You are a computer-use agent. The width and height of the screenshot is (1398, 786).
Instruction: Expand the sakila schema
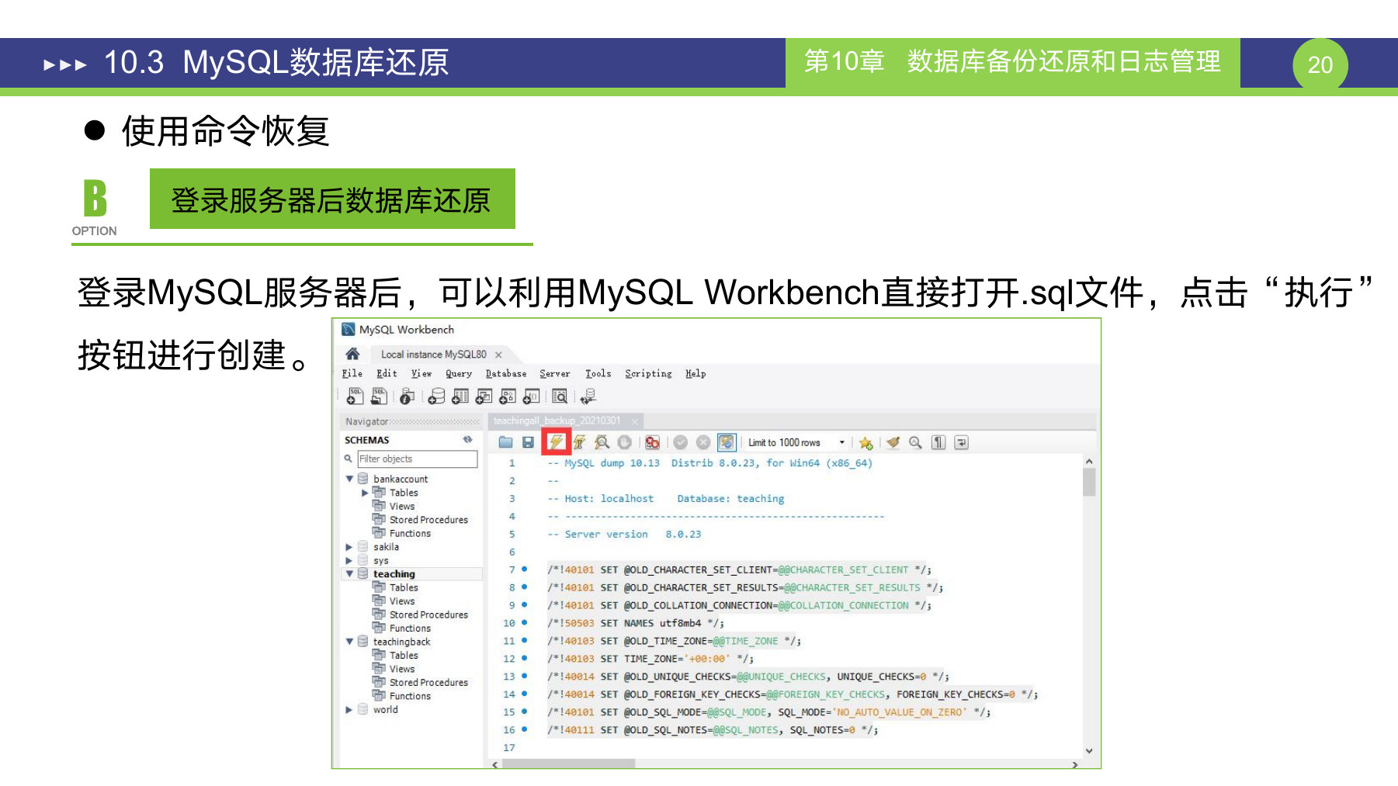(x=349, y=547)
